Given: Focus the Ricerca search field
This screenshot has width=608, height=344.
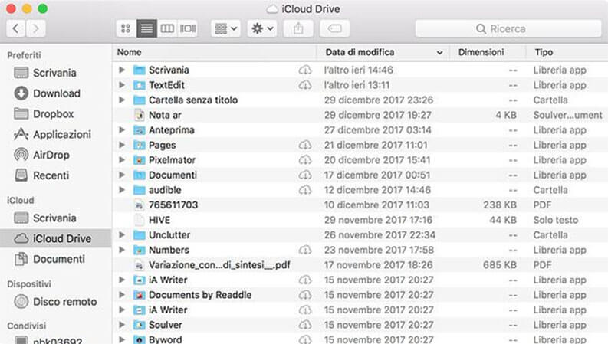Looking at the screenshot, I should pos(508,28).
